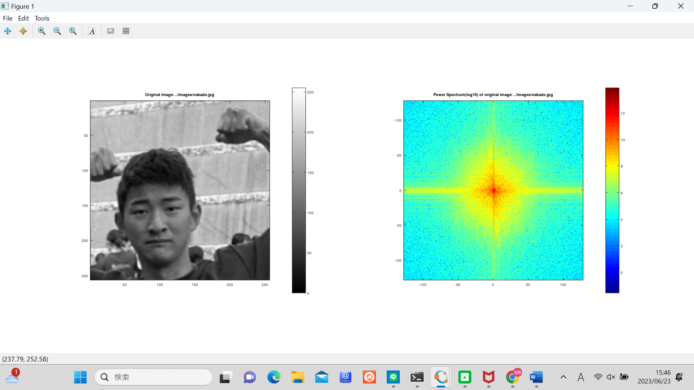Click the power spectrum plot

coord(493,190)
